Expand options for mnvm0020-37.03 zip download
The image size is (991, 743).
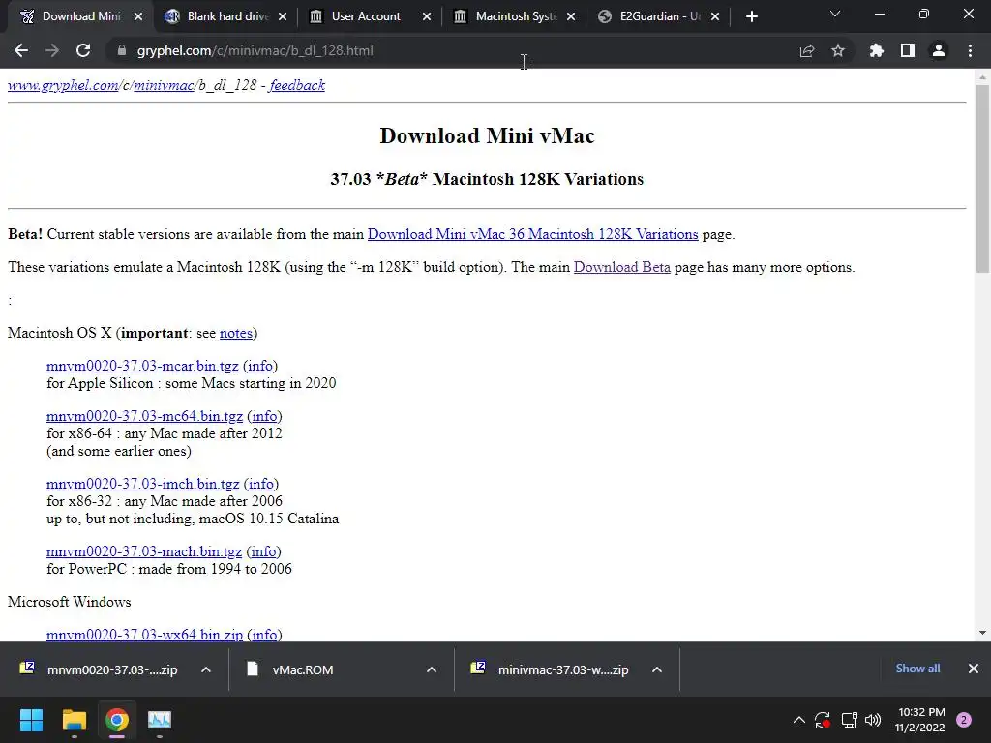point(206,669)
